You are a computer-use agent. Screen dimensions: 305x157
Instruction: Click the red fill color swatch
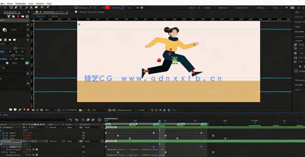point(107,8)
